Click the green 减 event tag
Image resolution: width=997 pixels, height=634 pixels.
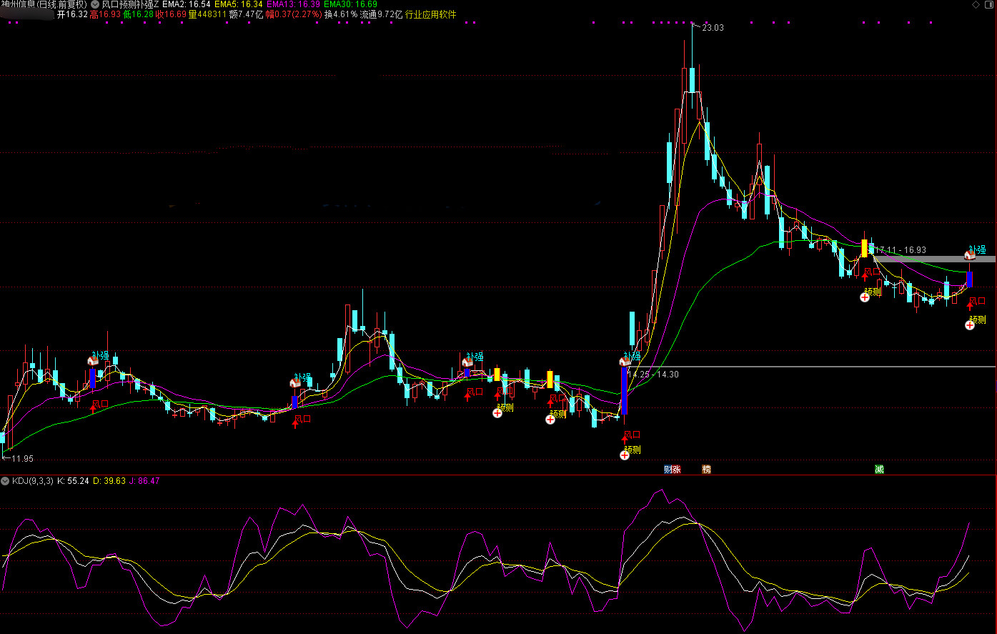point(879,470)
